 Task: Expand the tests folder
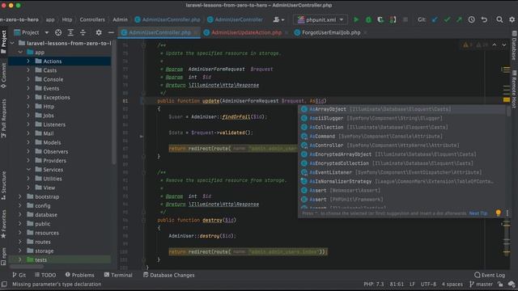pyautogui.click(x=19, y=259)
